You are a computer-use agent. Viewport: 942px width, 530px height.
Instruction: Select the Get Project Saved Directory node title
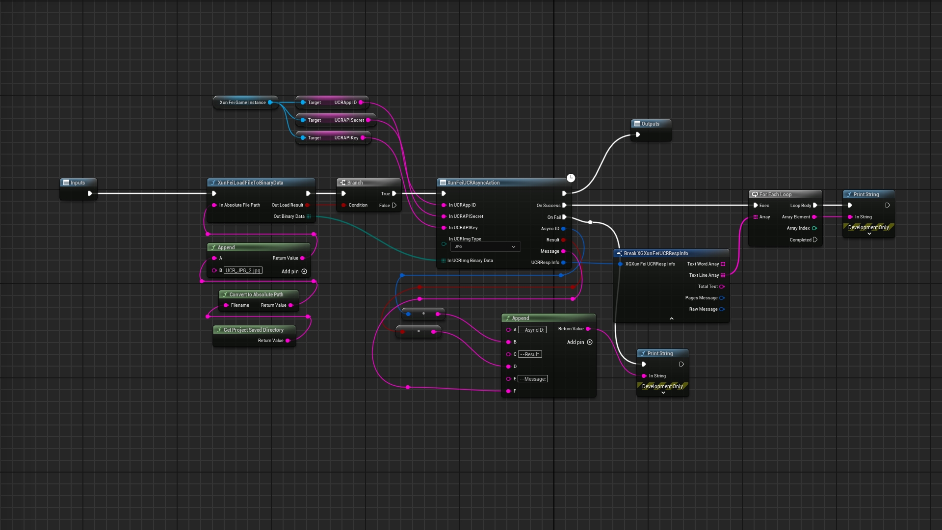pyautogui.click(x=253, y=330)
